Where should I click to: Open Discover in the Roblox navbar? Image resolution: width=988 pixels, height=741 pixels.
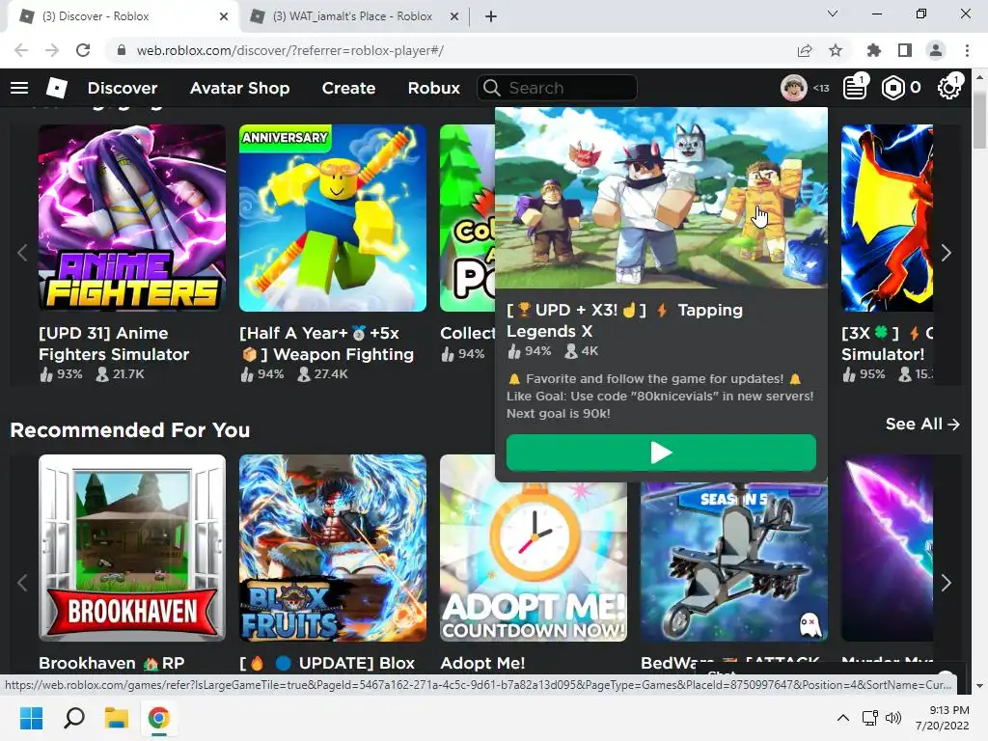(x=123, y=88)
